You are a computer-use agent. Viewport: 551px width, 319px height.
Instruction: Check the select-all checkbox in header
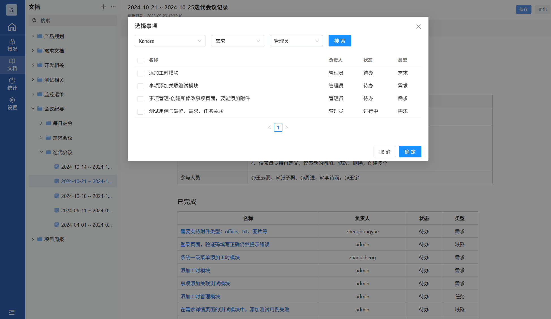pyautogui.click(x=140, y=61)
